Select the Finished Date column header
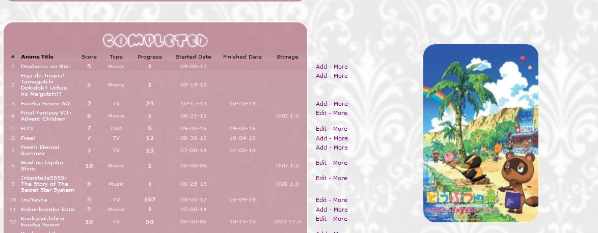Screen dimensions: 598x233 click(242, 56)
